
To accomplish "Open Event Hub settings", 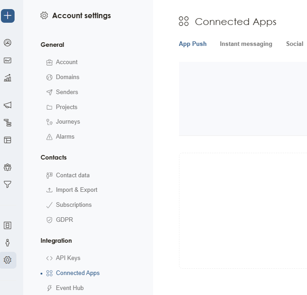I will click(70, 288).
